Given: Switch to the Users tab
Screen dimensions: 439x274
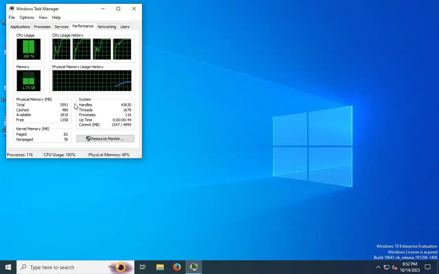Looking at the screenshot, I should [125, 27].
